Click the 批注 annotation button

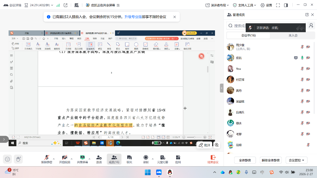(x=204, y=145)
